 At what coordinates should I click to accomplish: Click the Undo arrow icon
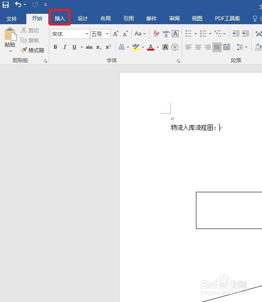[x=18, y=4]
